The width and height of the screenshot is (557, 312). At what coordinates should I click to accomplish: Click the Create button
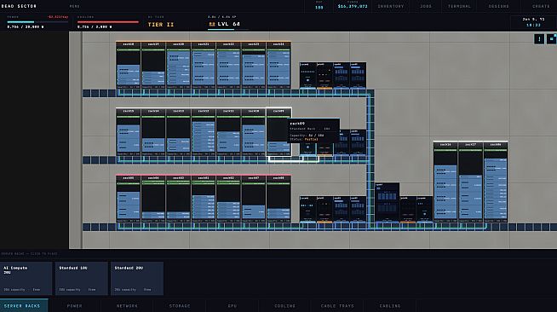(x=541, y=7)
